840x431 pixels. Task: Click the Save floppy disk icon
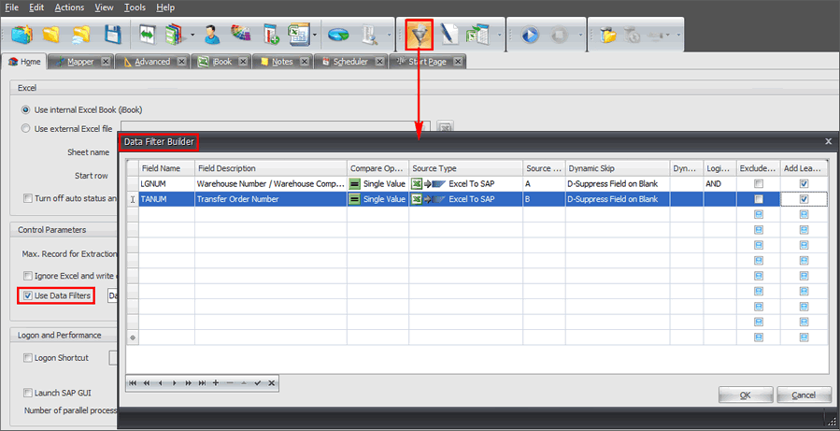(113, 36)
